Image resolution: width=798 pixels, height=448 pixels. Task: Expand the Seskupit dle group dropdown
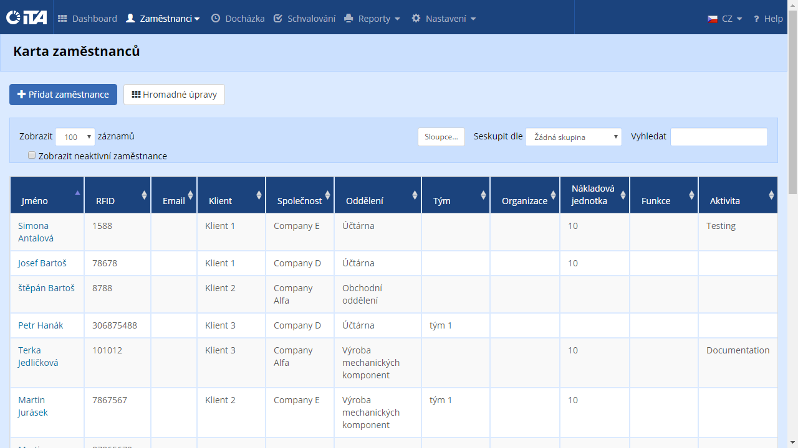573,137
